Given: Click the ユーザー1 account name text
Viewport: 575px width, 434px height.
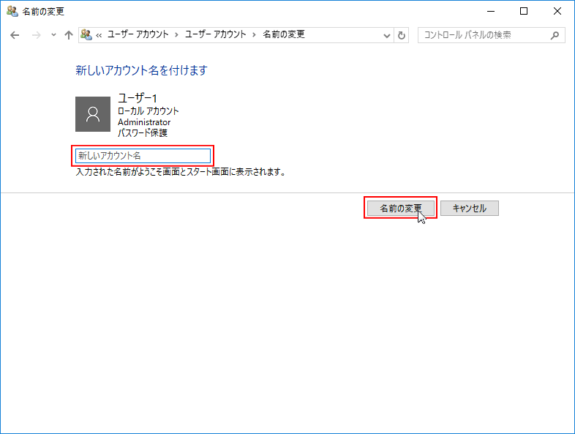Looking at the screenshot, I should (x=138, y=98).
